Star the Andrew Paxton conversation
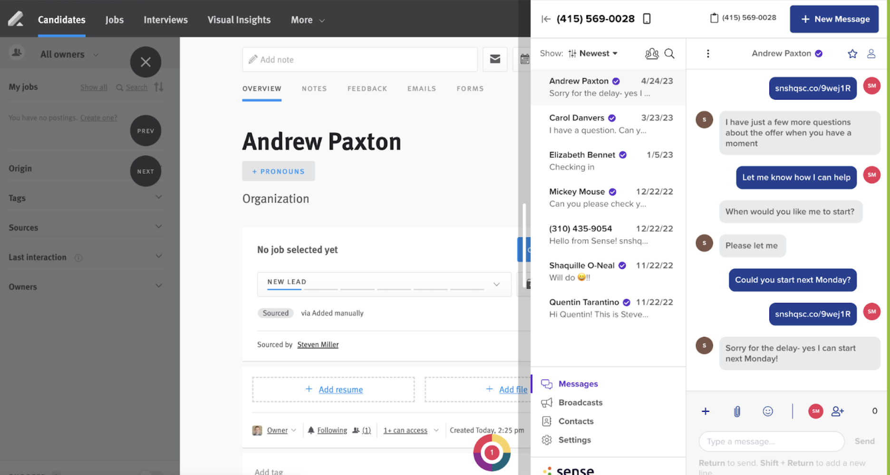 tap(852, 54)
